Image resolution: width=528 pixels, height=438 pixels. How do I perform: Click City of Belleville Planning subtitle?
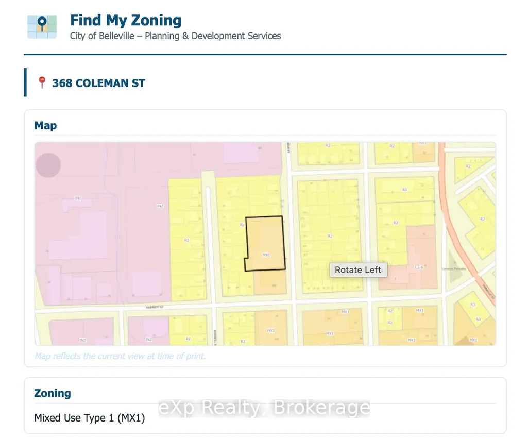(x=176, y=36)
